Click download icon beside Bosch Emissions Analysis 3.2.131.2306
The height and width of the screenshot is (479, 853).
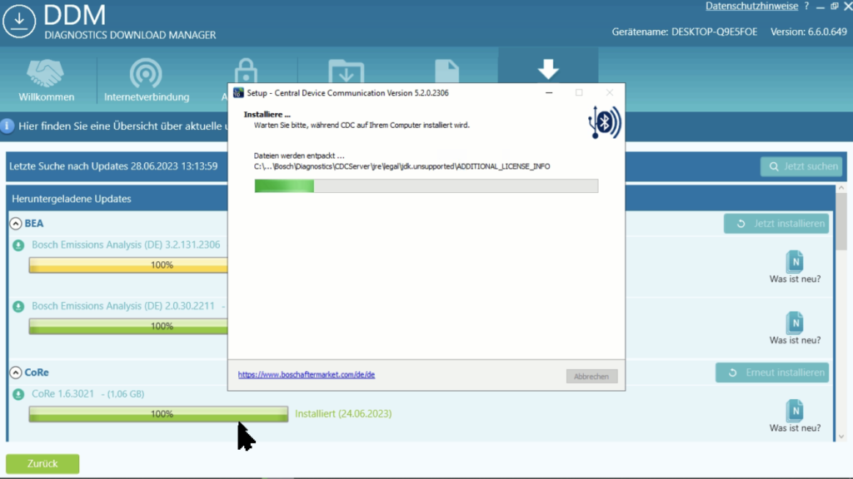click(x=18, y=245)
